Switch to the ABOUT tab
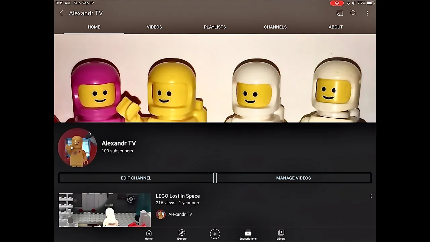The height and width of the screenshot is (242, 430). click(336, 27)
